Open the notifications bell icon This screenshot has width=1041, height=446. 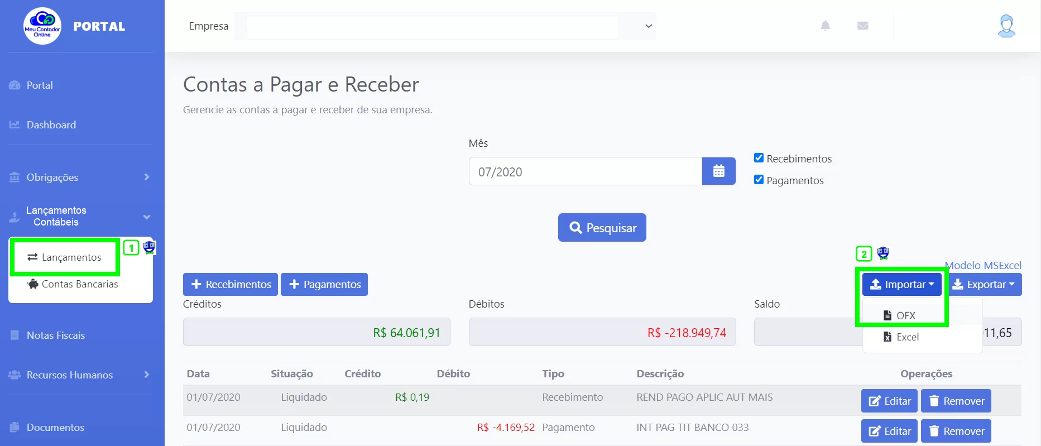(826, 26)
